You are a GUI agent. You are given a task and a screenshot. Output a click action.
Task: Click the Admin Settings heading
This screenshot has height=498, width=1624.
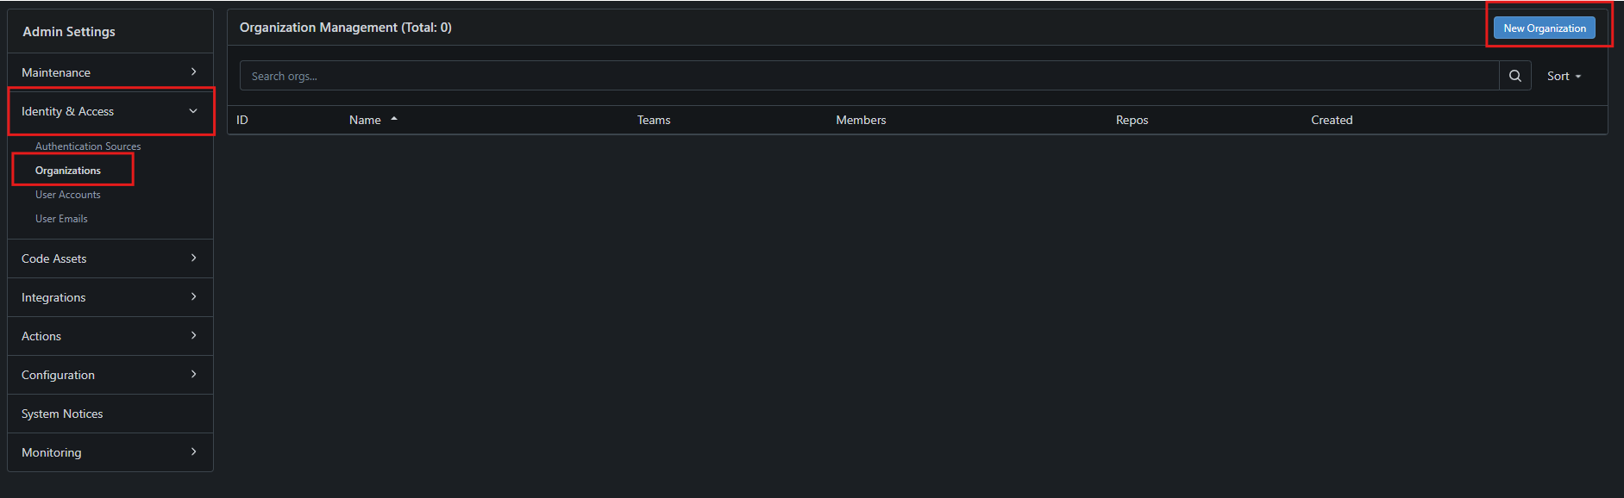[69, 32]
